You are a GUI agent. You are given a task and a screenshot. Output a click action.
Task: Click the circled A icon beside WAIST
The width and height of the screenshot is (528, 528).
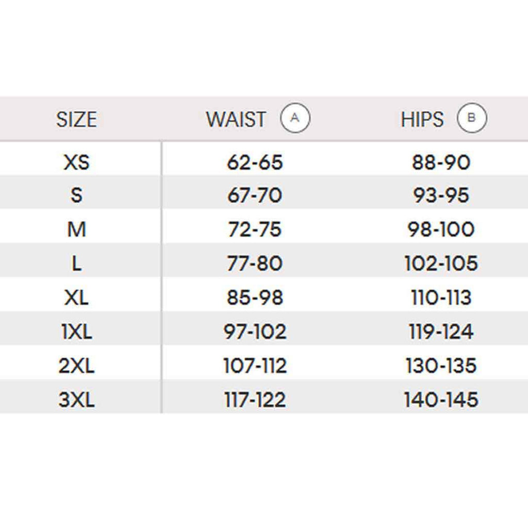click(x=294, y=118)
